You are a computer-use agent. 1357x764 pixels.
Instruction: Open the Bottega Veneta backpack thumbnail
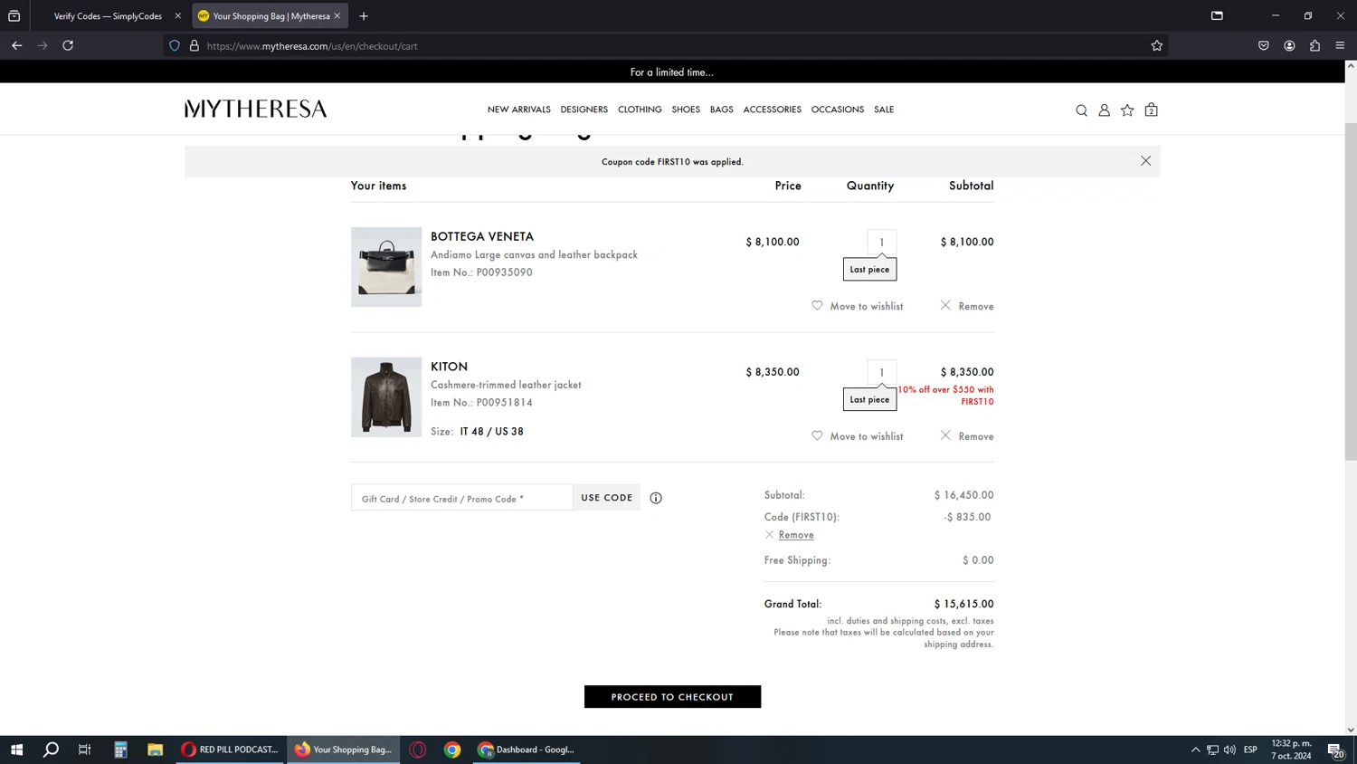(386, 267)
